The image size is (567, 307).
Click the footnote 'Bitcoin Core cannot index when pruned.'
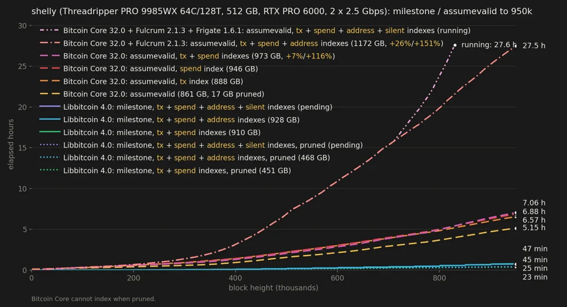(x=93, y=299)
